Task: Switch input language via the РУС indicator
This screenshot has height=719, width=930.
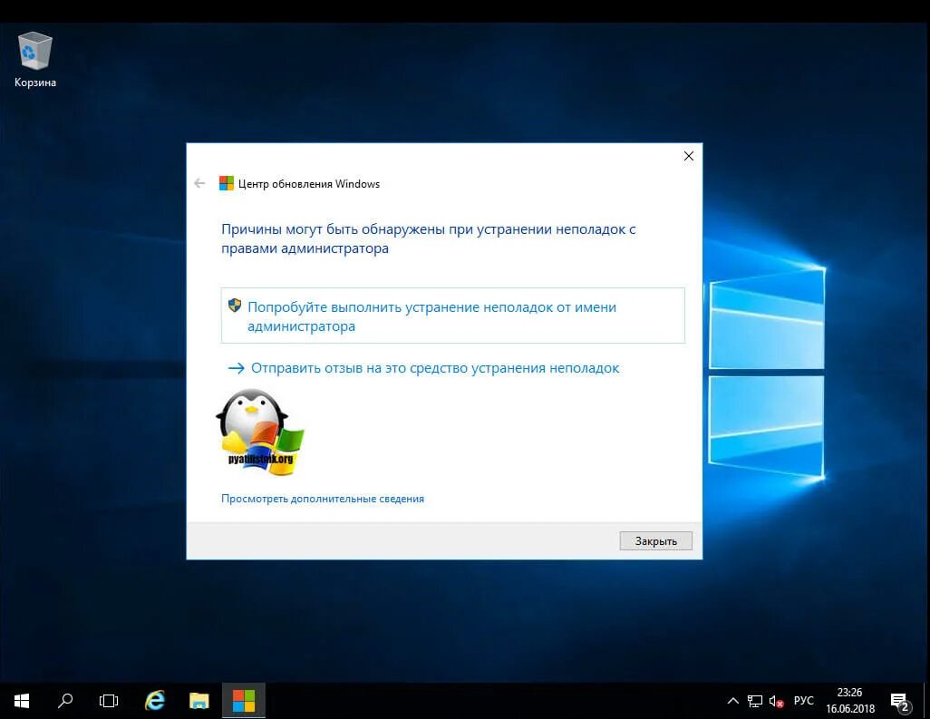Action: click(803, 700)
